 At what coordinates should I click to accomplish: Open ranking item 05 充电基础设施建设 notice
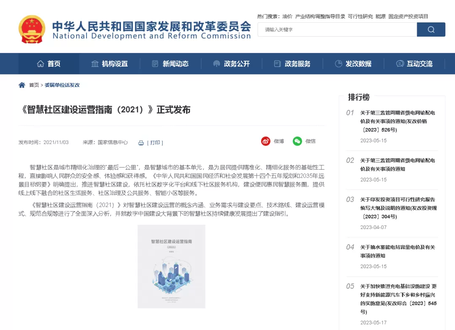click(x=399, y=299)
